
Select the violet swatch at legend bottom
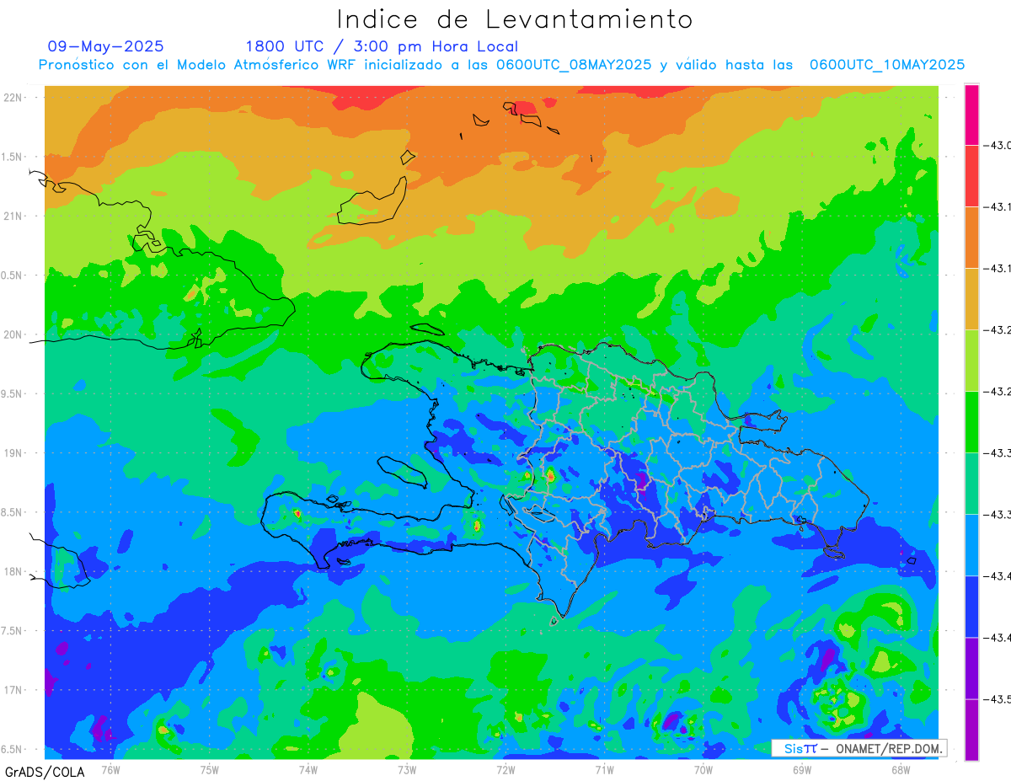tap(971, 730)
